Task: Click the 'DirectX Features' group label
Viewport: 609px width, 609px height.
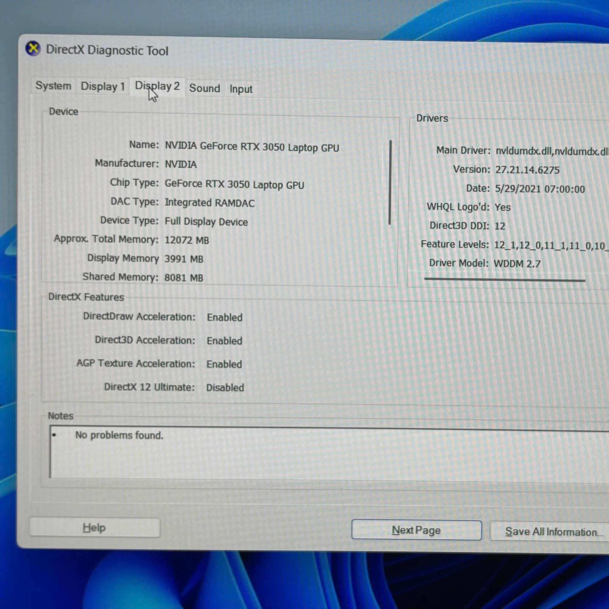Action: [86, 297]
